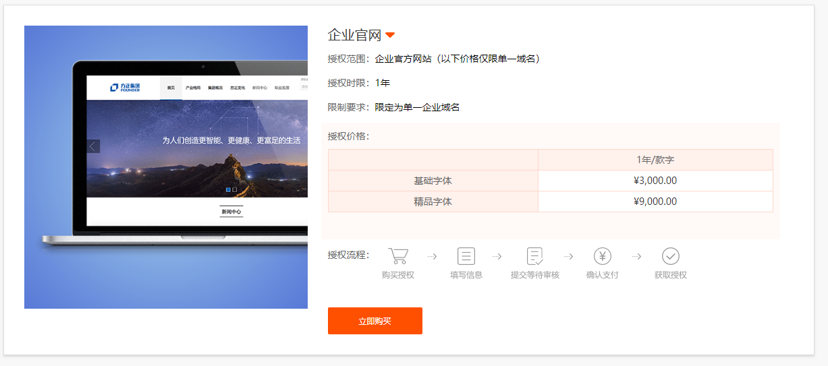Select the 基础字体 row label
Viewport: 828px width, 366px height.
(x=433, y=181)
